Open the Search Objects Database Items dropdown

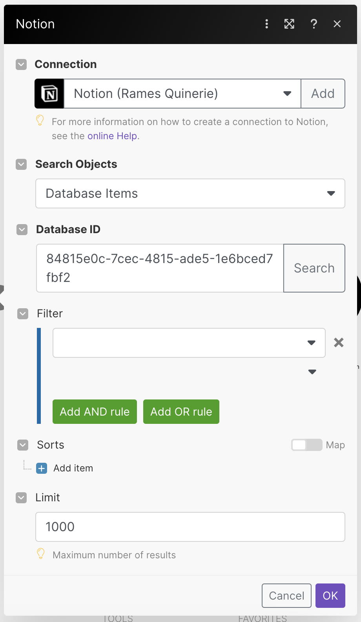[x=190, y=193]
